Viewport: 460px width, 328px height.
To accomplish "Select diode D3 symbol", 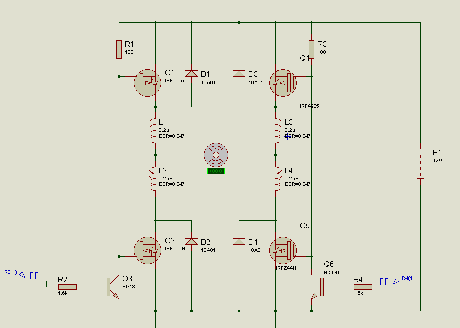I will pyautogui.click(x=239, y=73).
